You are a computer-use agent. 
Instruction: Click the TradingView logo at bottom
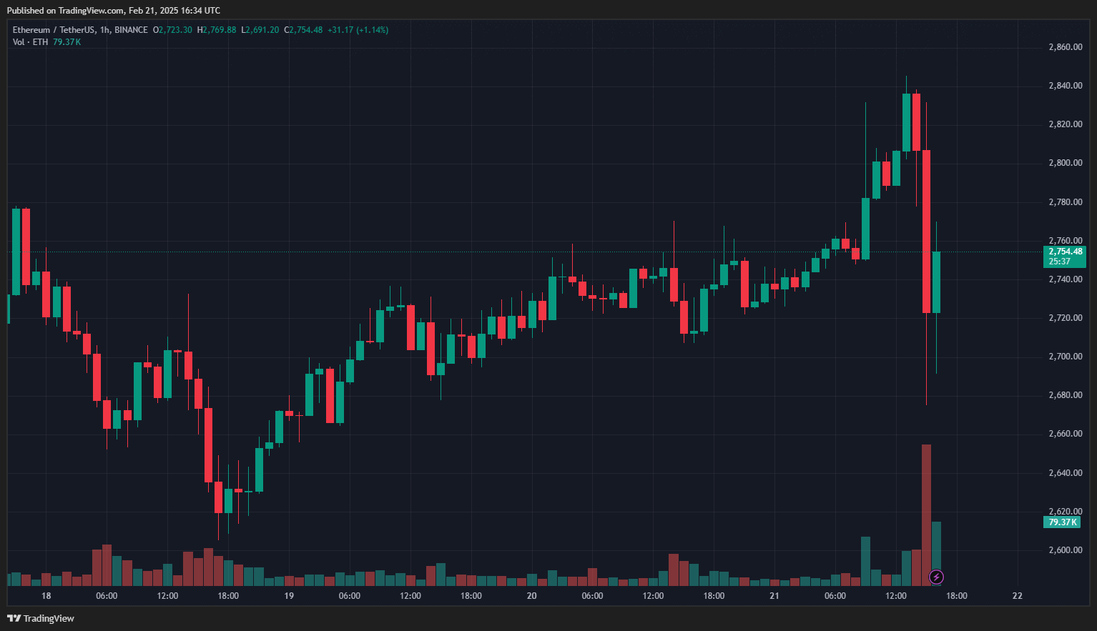click(x=41, y=618)
